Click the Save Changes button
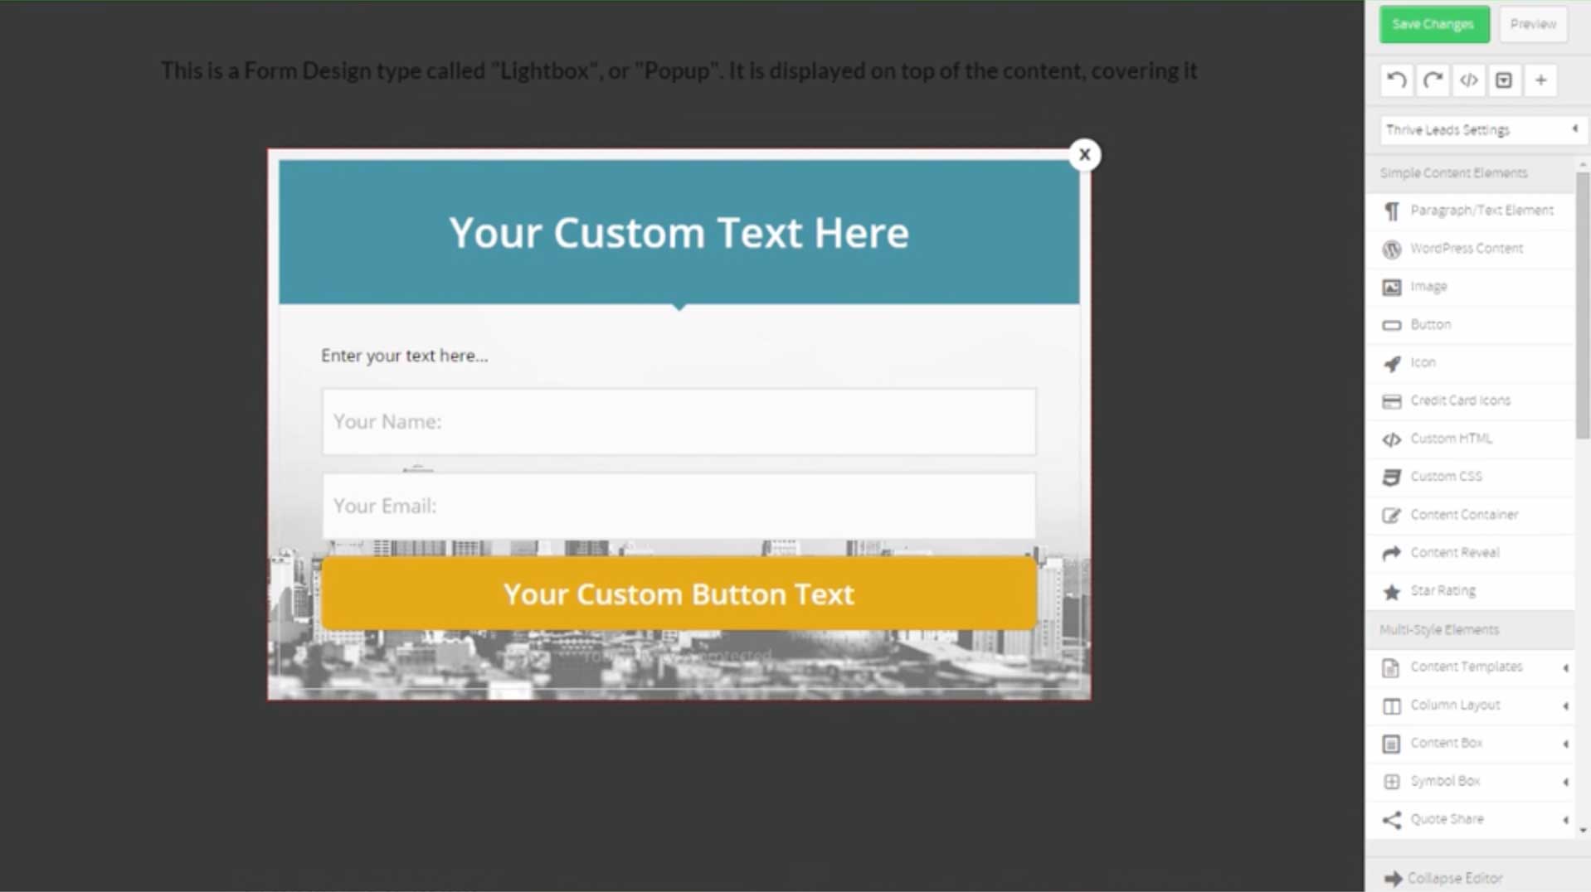The height and width of the screenshot is (892, 1591). coord(1433,24)
